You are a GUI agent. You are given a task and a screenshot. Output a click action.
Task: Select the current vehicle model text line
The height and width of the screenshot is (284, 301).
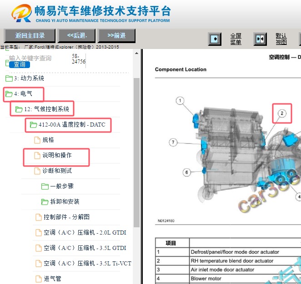click(60, 47)
